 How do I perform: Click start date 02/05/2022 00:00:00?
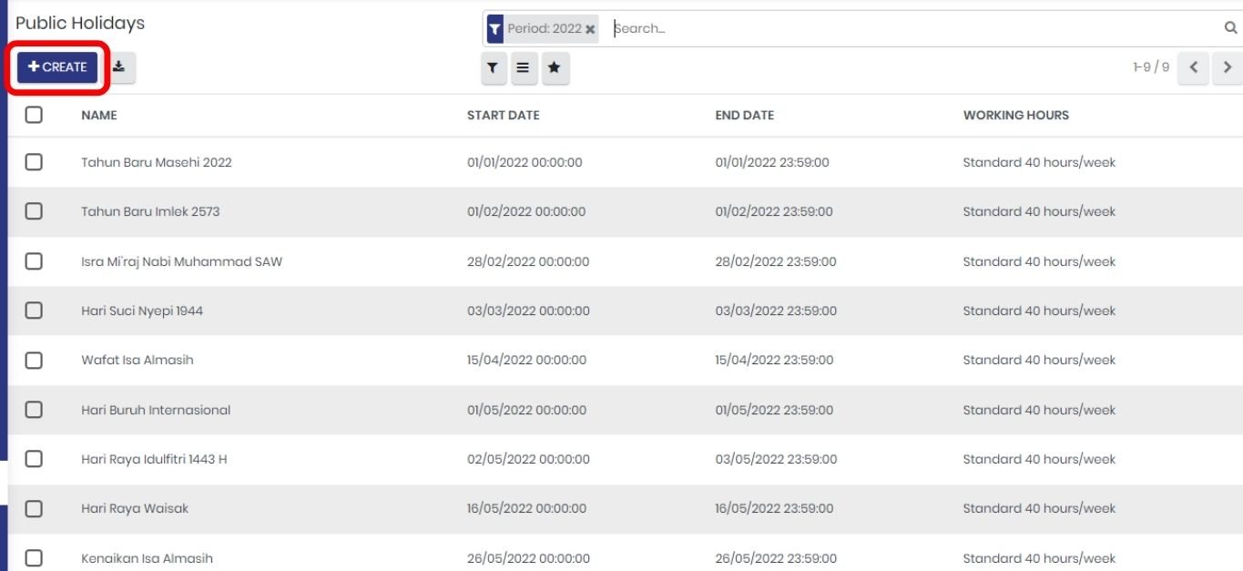pyautogui.click(x=528, y=460)
